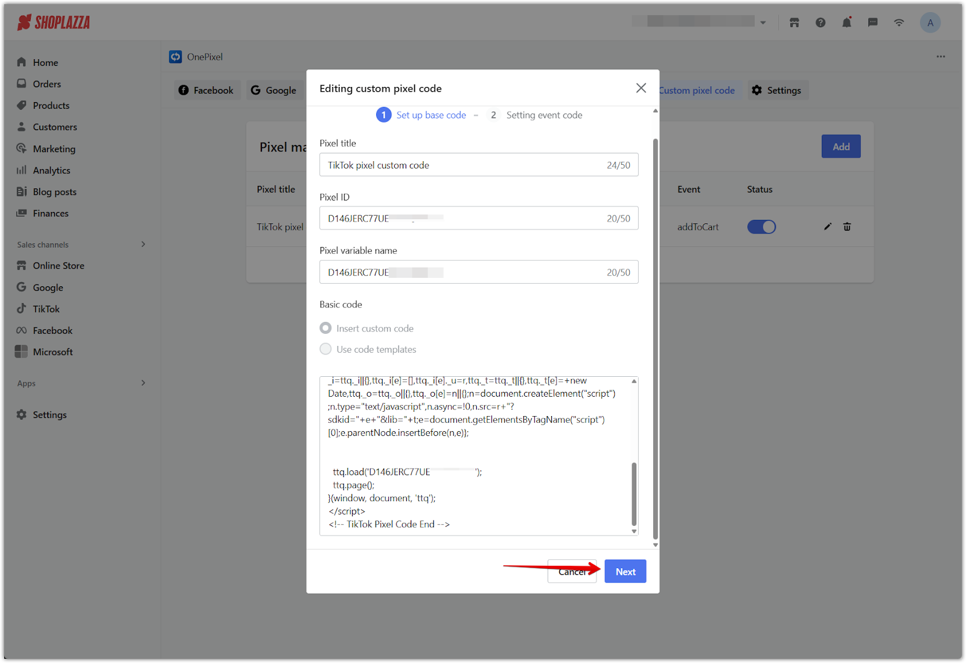Click the addToCart event cell
The width and height of the screenshot is (966, 663).
pos(698,227)
